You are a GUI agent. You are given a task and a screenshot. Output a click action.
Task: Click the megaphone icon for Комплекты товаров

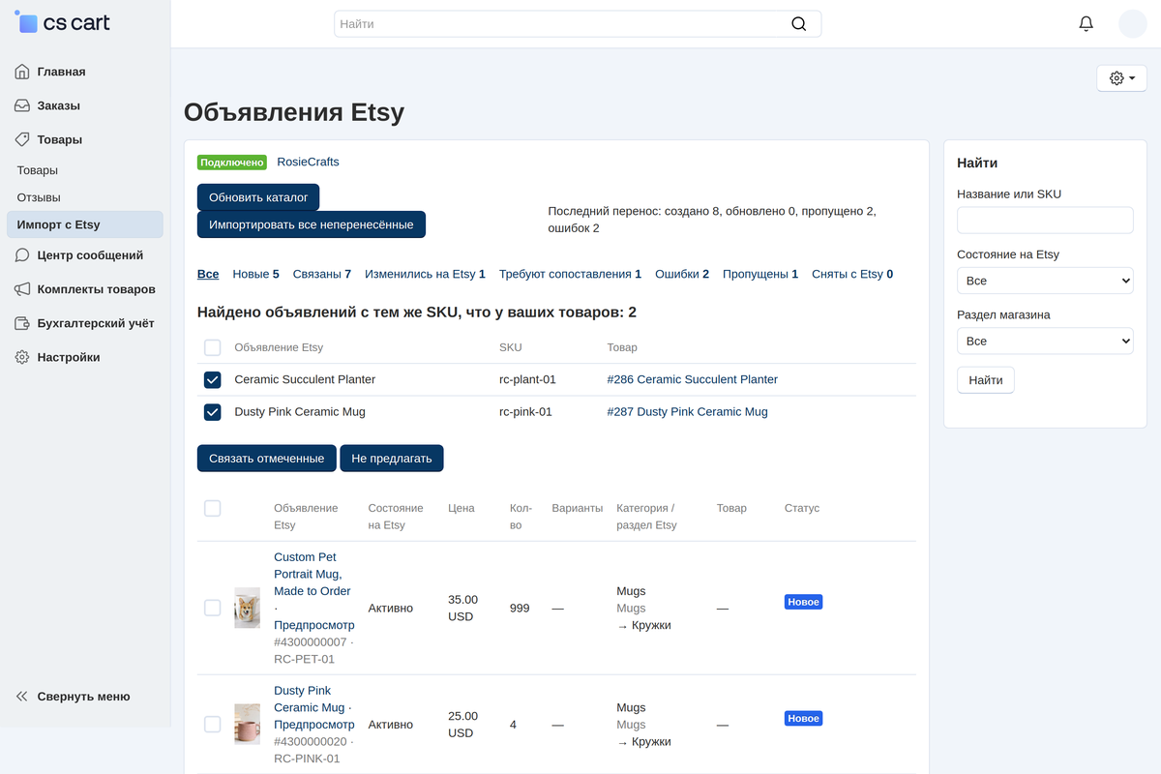coord(22,289)
